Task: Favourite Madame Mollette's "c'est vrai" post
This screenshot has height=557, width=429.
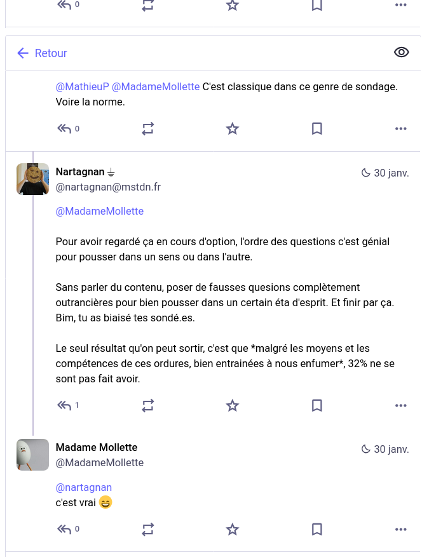Action: pos(233,529)
